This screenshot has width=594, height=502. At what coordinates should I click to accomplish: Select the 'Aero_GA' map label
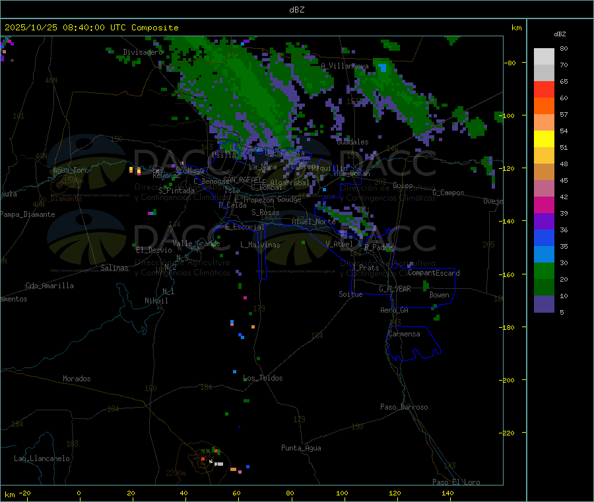tap(395, 311)
